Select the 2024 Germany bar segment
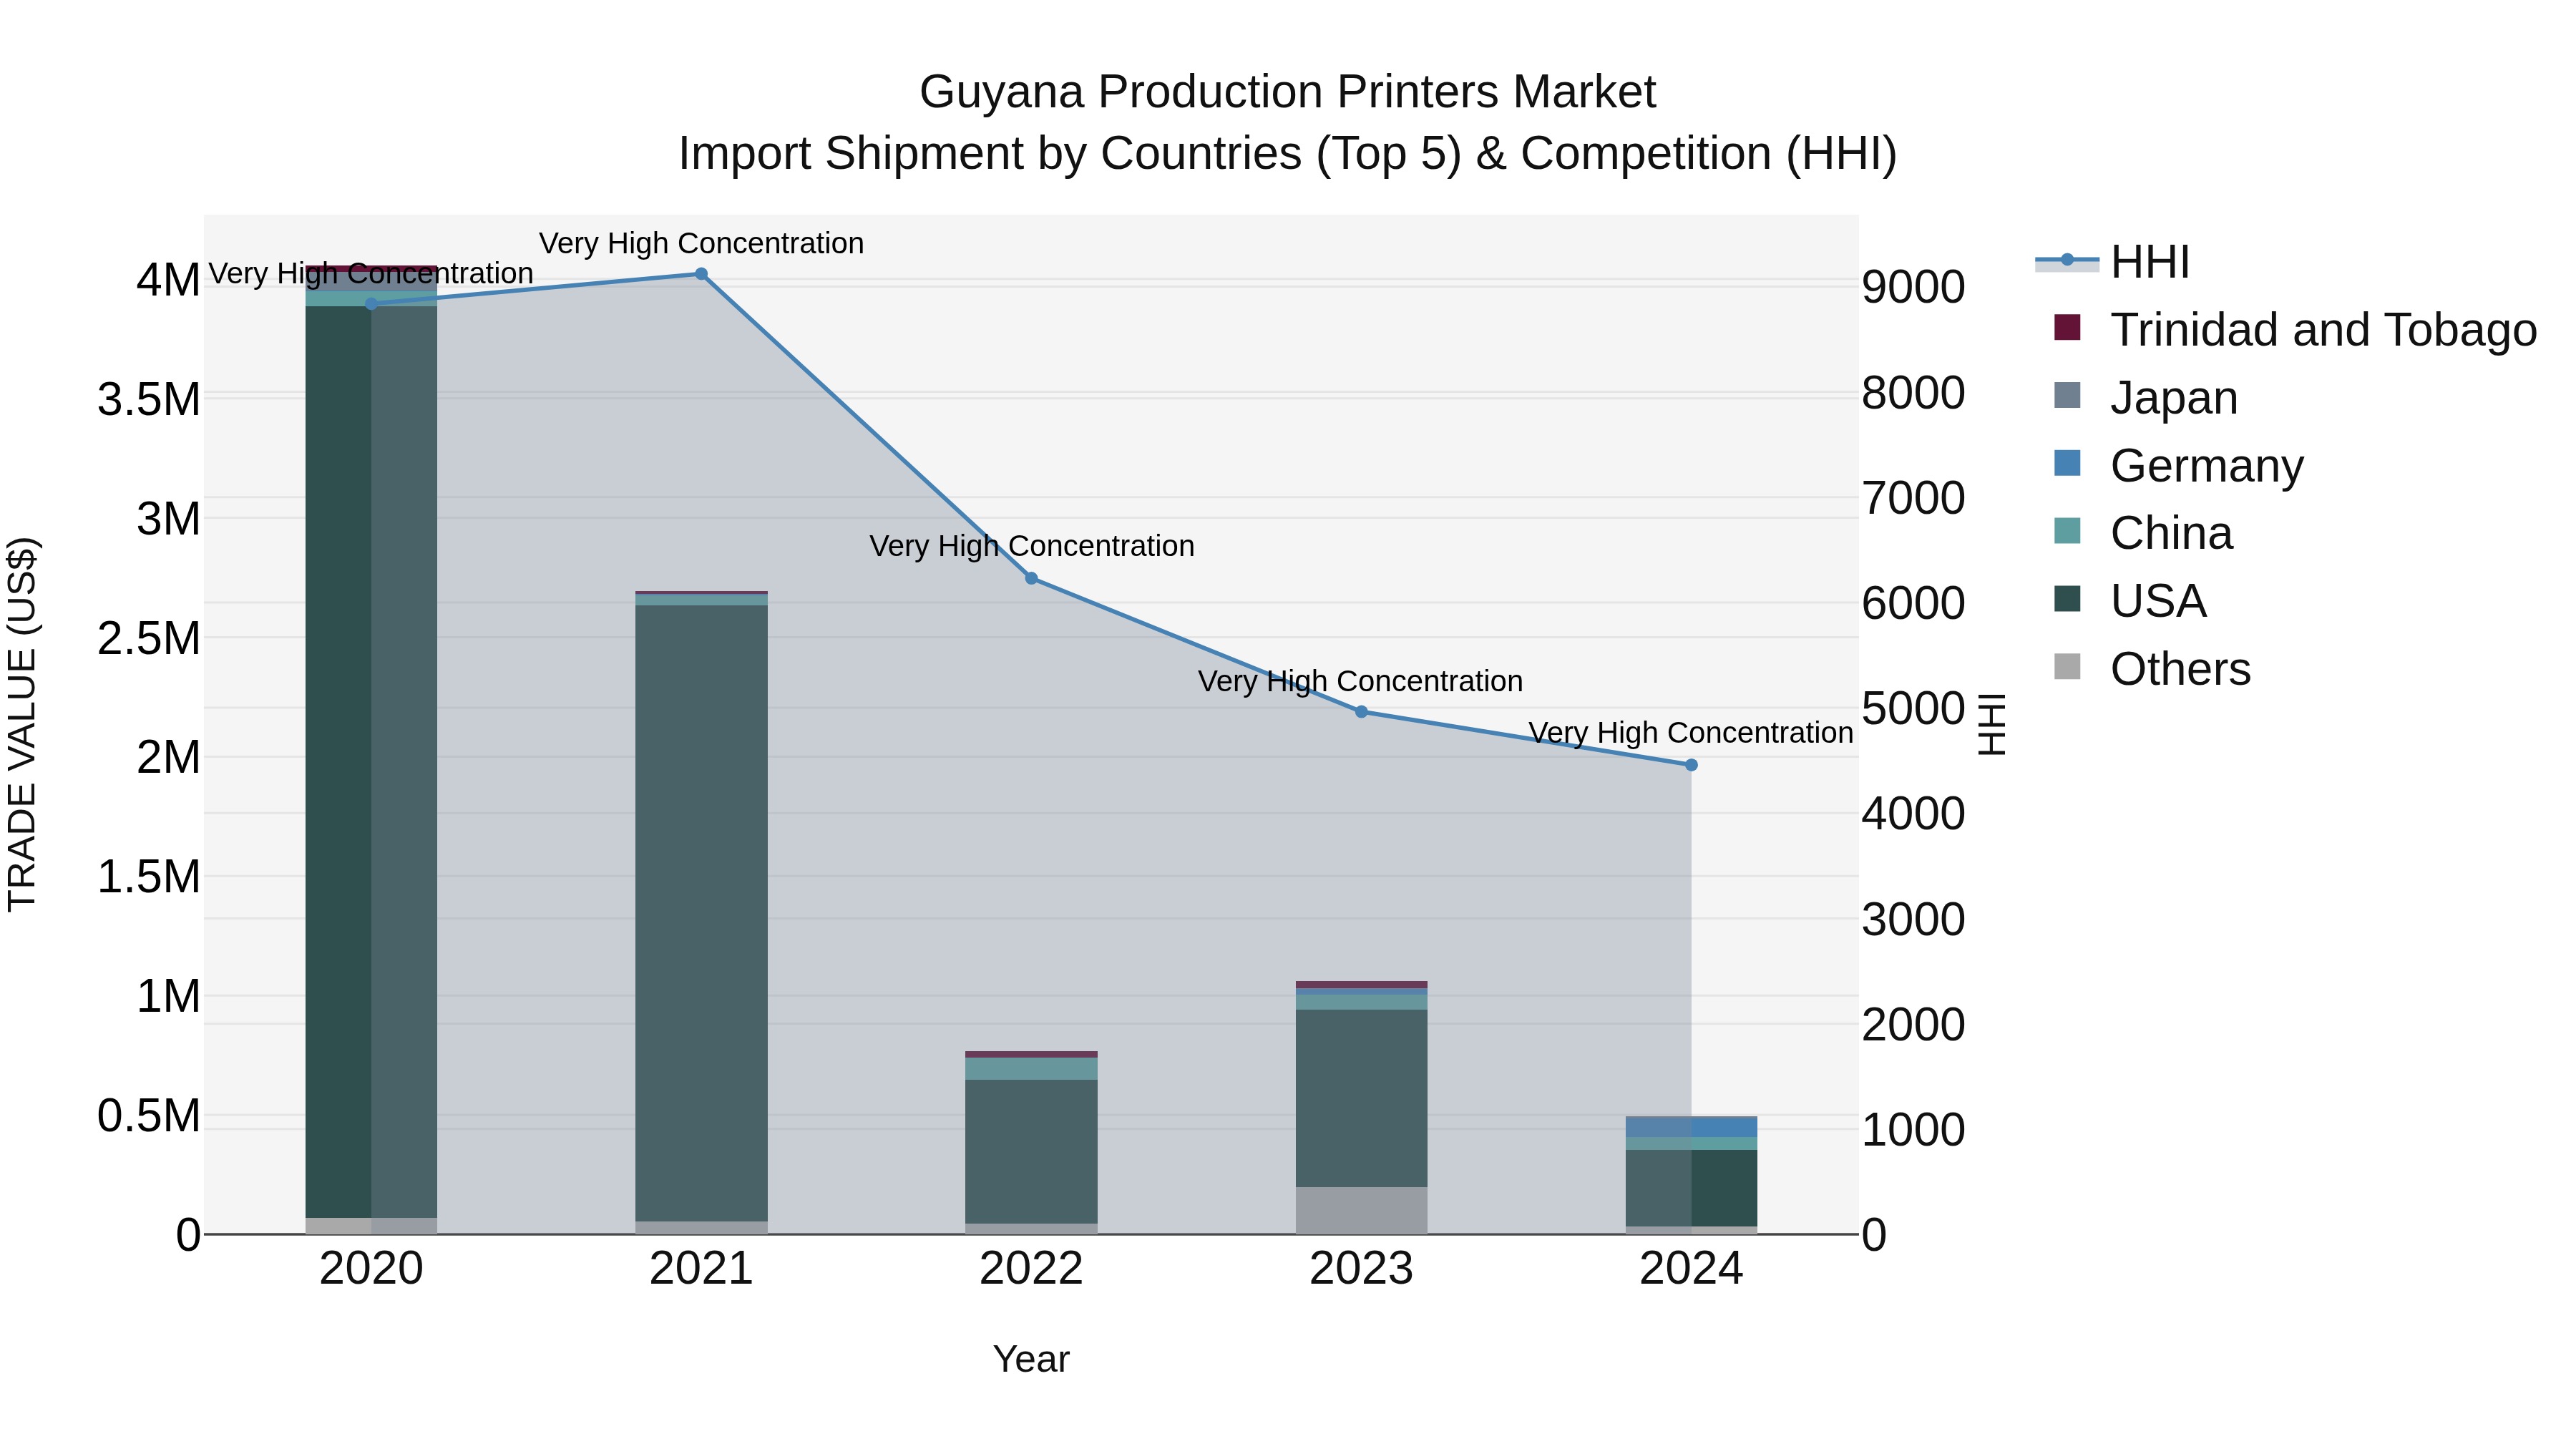The image size is (2576, 1449). pos(1691,1127)
